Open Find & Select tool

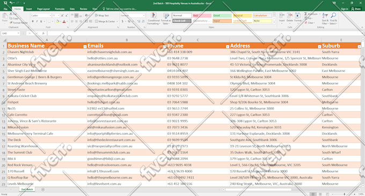click(333, 19)
